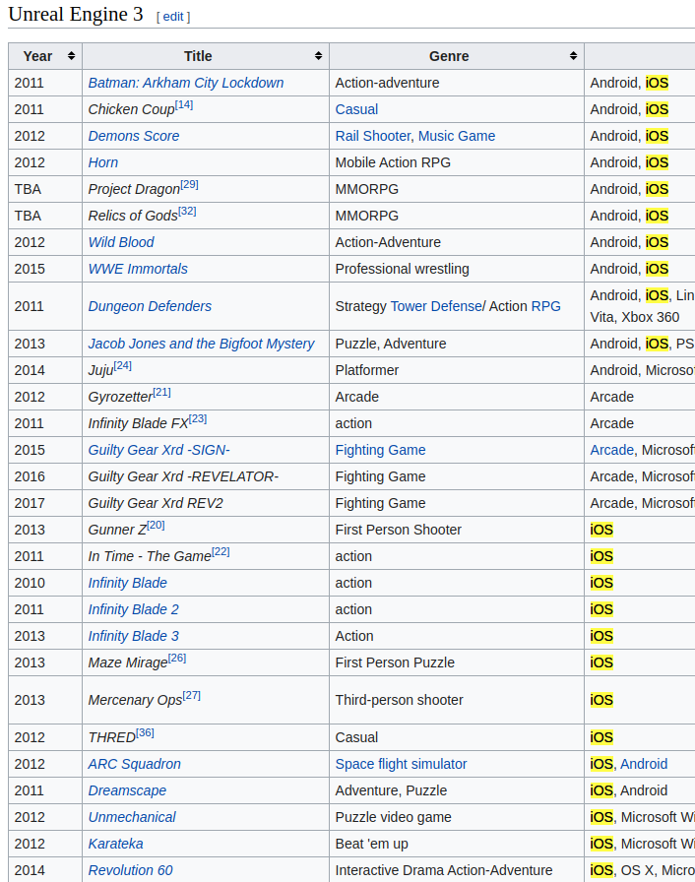
Task: Open the Casual genre link for Chicken Coup
Action: [x=356, y=109]
